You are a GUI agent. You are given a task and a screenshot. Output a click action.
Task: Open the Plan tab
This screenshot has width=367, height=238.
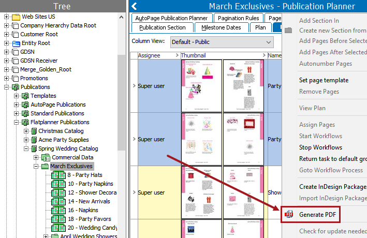pyautogui.click(x=260, y=27)
